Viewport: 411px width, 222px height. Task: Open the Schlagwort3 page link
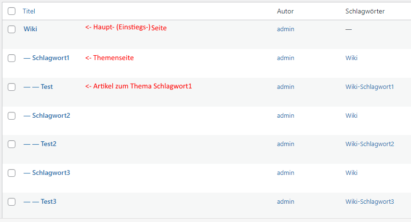(x=51, y=173)
